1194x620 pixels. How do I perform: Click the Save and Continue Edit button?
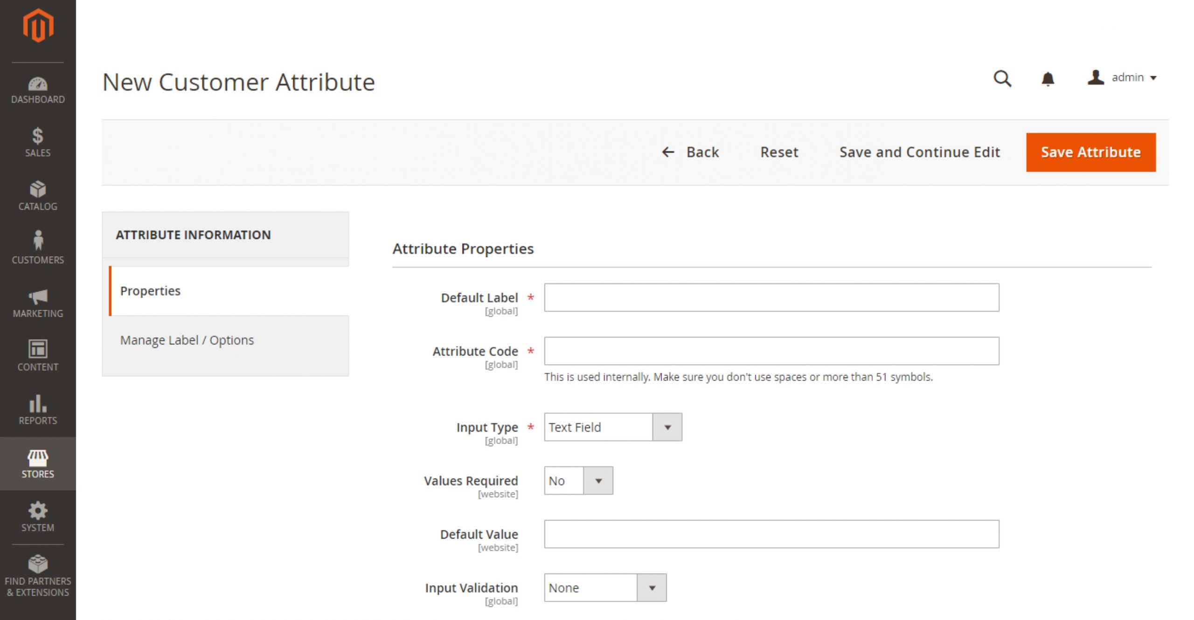(x=919, y=152)
